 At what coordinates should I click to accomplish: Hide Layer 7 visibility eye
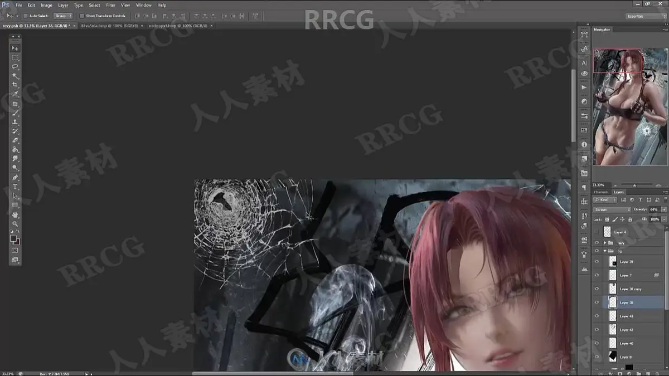click(x=597, y=275)
